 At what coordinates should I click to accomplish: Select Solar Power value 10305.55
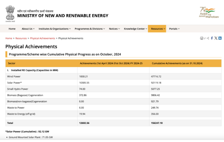[84, 83]
